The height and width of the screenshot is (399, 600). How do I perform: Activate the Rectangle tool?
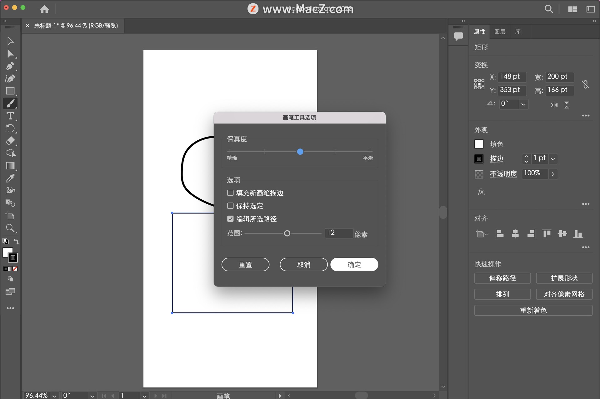point(10,91)
